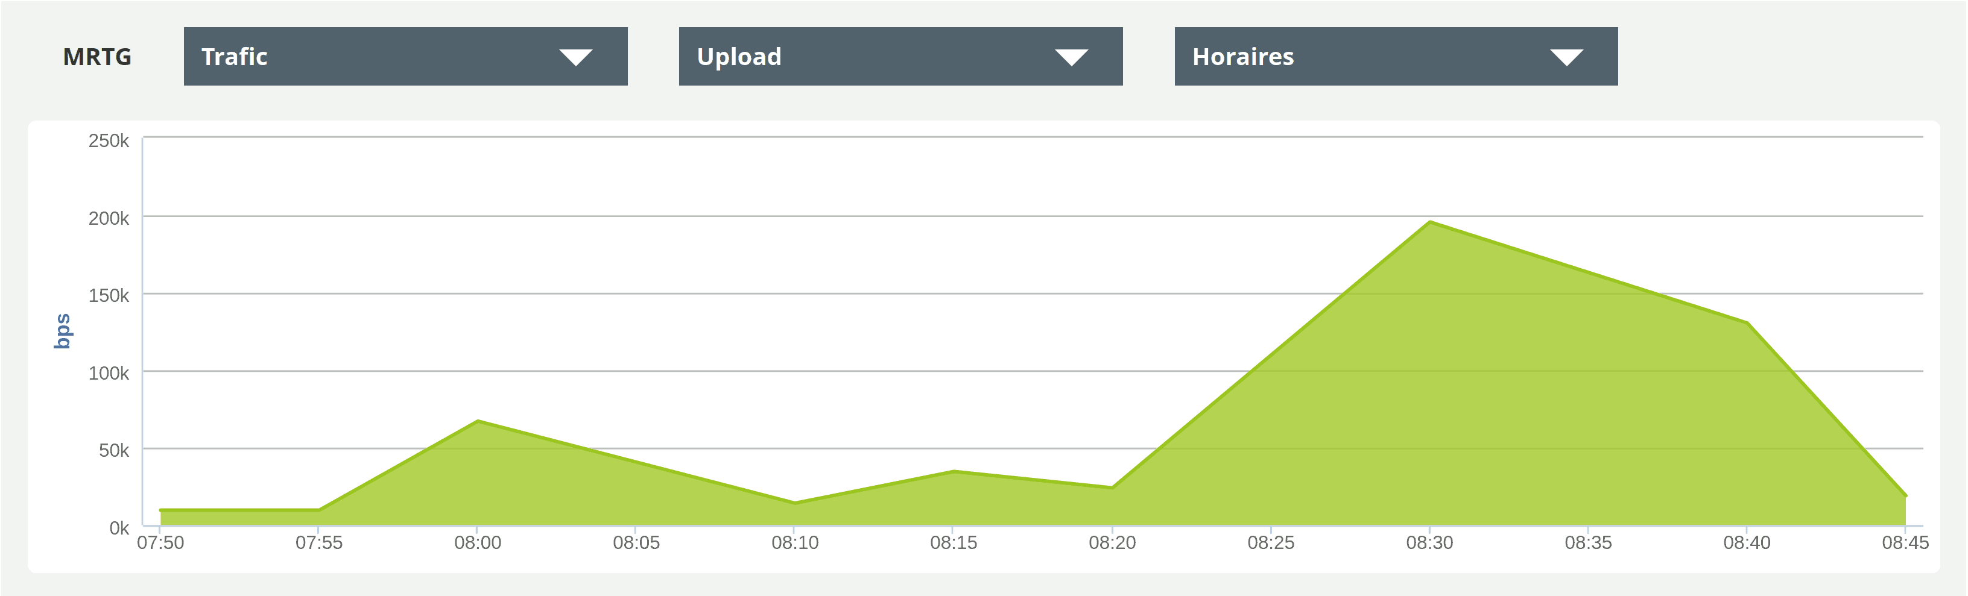This screenshot has height=596, width=1968.
Task: Open the Trafic dropdown
Action: click(406, 57)
